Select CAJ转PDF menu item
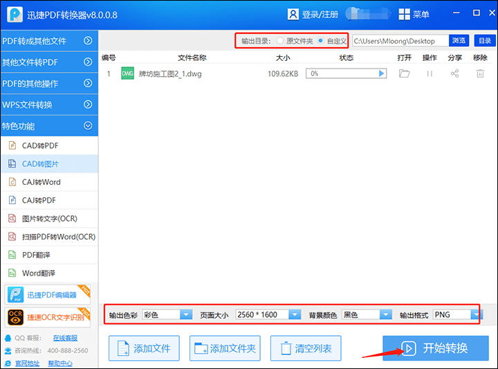498x369 pixels. coord(49,200)
